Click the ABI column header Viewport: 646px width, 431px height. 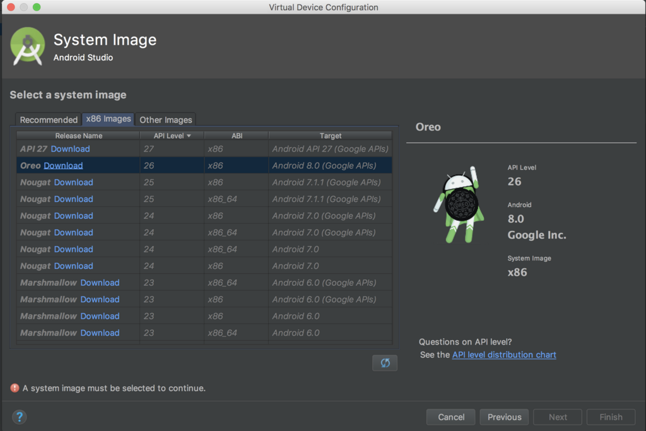tap(237, 136)
